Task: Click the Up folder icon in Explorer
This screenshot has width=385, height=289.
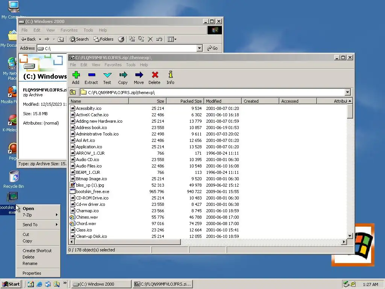Action: [x=61, y=39]
